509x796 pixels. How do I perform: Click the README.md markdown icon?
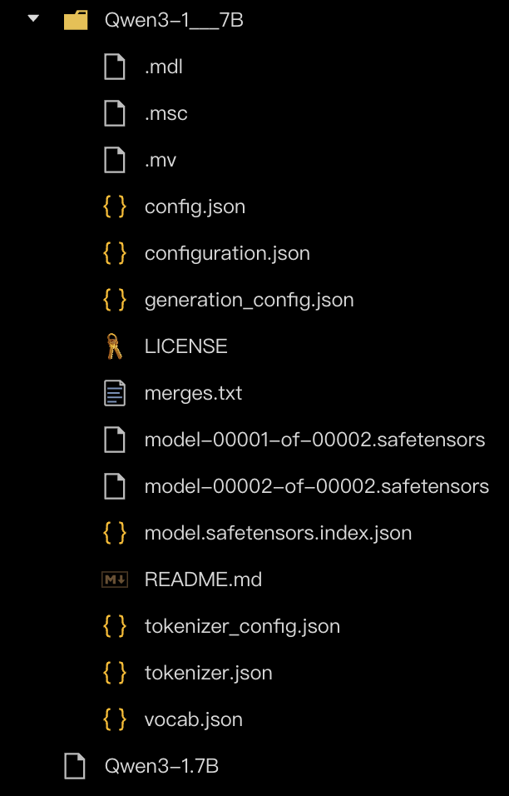click(x=115, y=580)
